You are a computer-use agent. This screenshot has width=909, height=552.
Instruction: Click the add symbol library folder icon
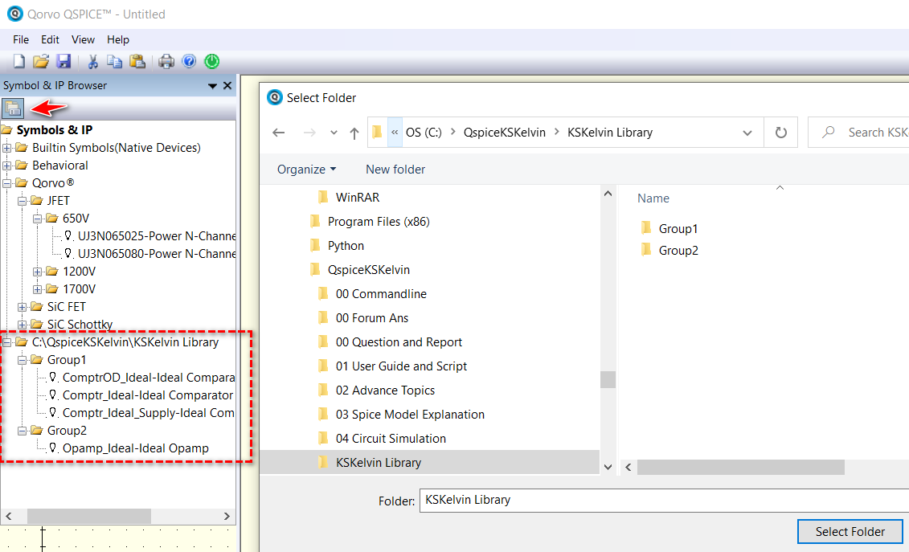click(x=13, y=108)
